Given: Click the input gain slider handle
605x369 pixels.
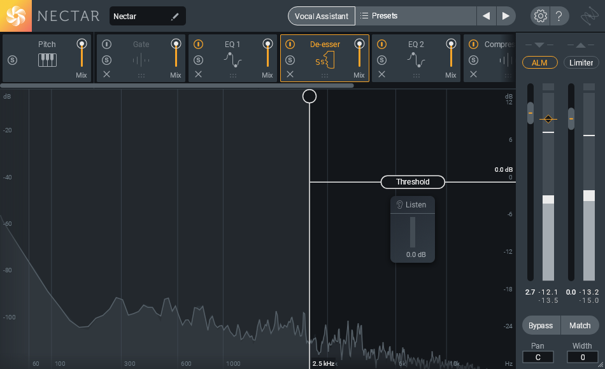Looking at the screenshot, I should (530, 113).
